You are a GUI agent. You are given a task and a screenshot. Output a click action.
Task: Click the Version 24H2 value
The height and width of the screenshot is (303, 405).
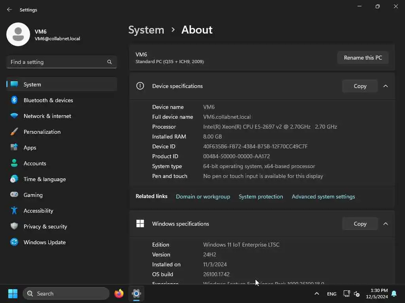[x=210, y=254]
